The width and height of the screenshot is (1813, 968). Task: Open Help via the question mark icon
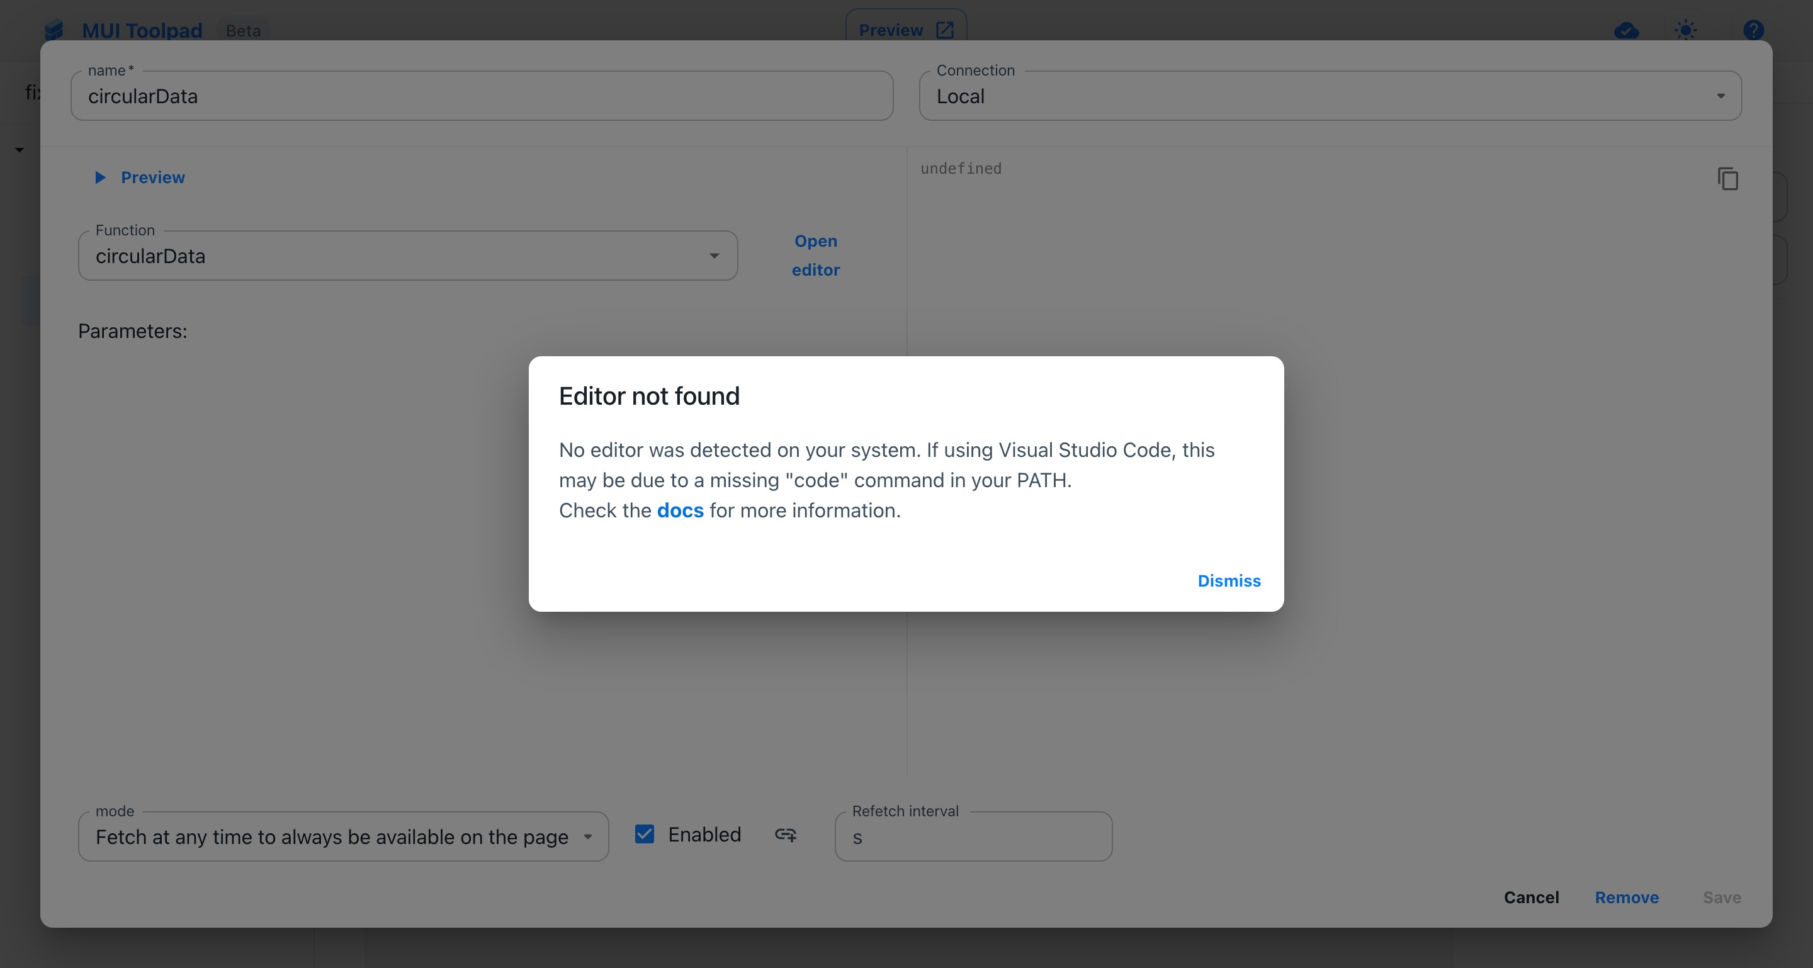[x=1754, y=30]
